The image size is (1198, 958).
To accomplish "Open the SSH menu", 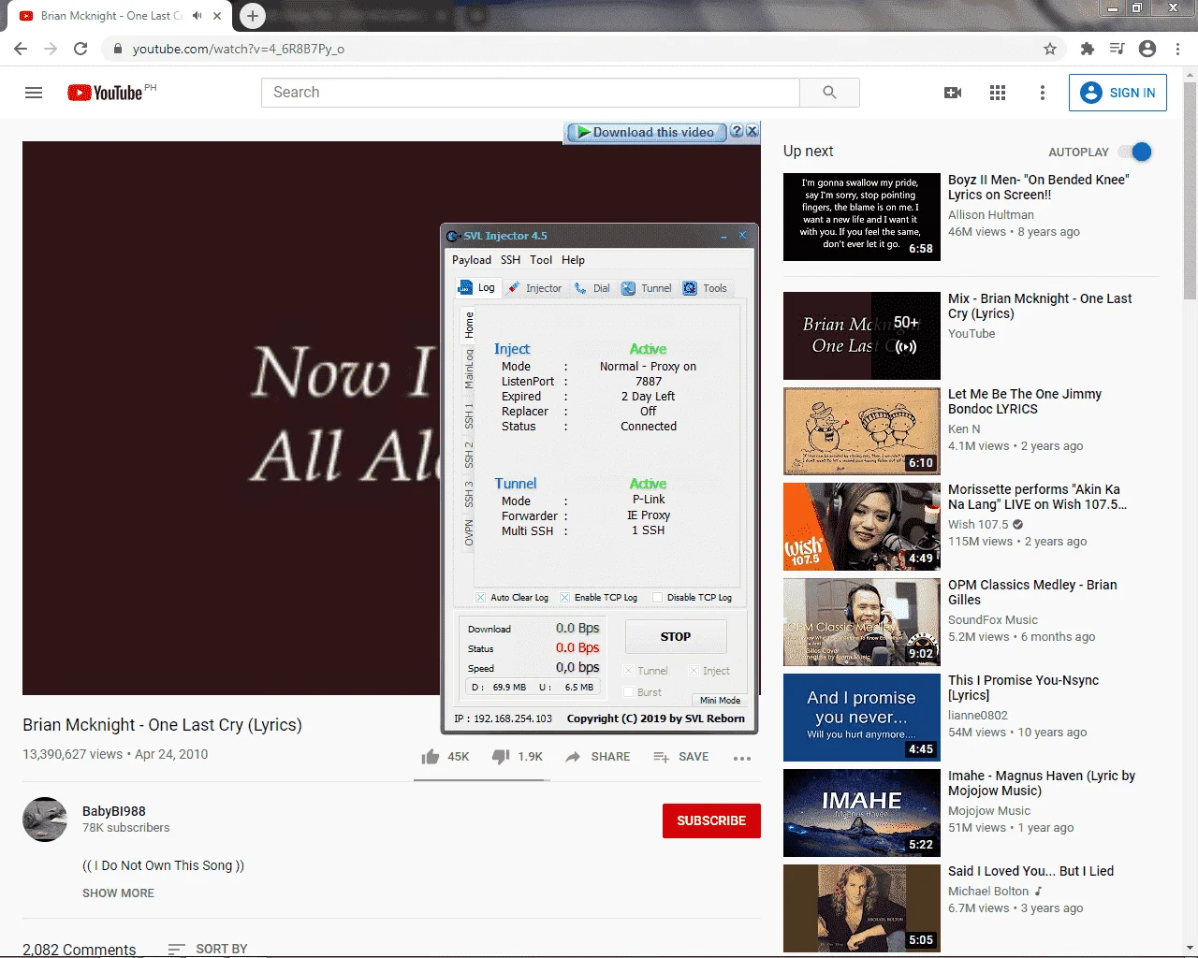I will click(x=510, y=260).
